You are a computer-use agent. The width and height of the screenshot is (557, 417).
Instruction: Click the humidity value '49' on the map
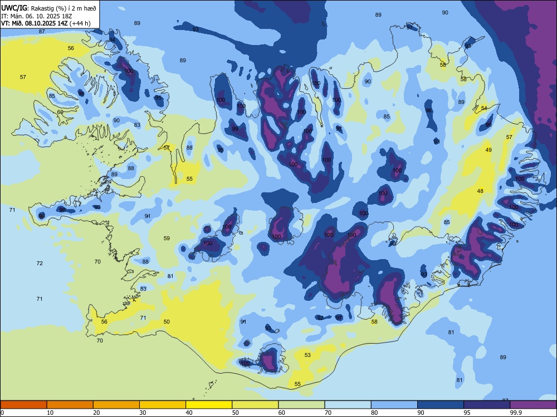pos(489,150)
